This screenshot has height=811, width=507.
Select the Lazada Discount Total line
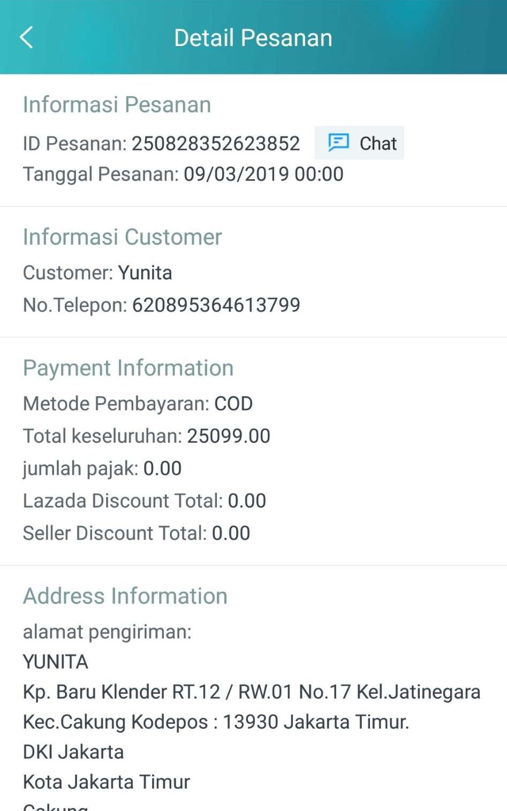coord(144,501)
